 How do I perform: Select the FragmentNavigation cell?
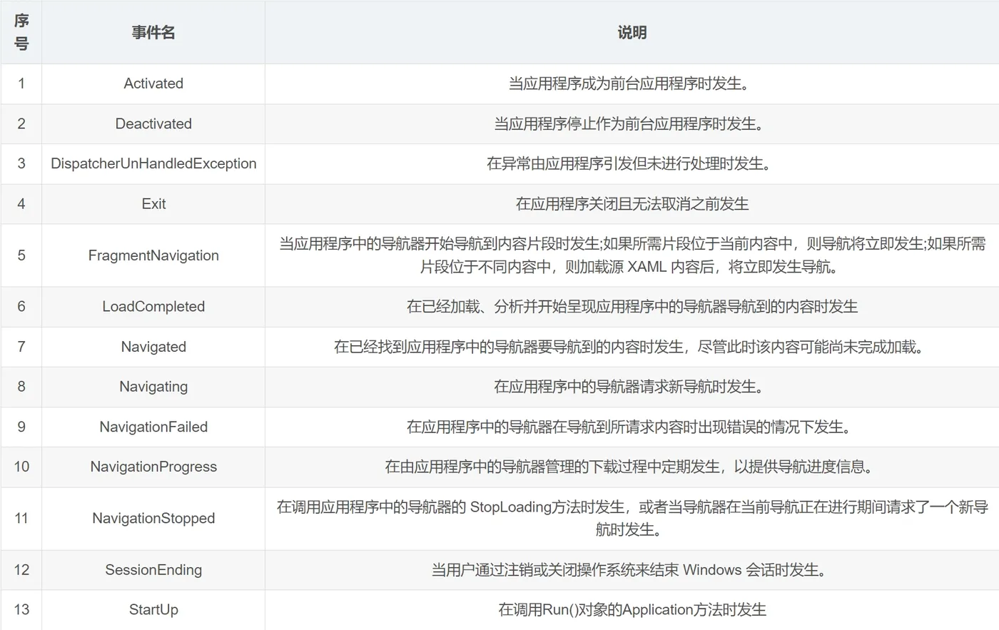click(x=153, y=255)
